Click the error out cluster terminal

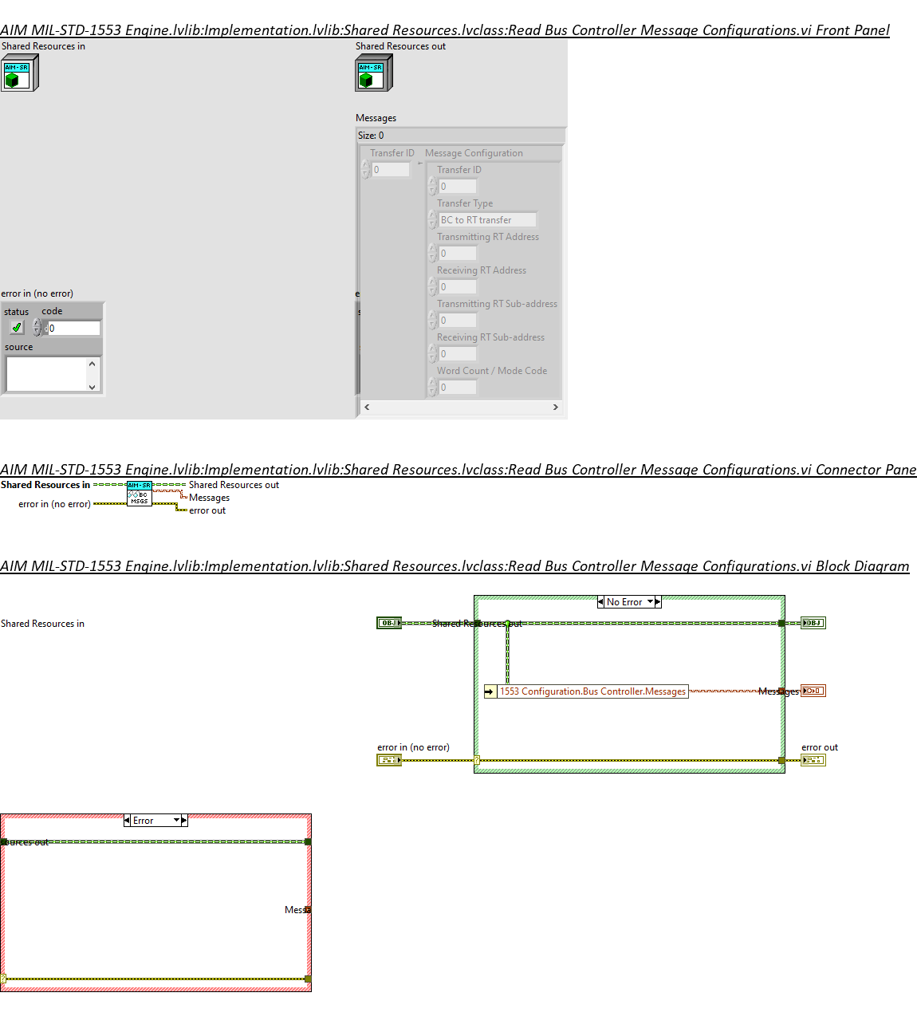click(813, 760)
